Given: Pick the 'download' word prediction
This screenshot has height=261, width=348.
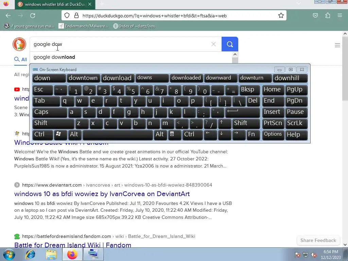Looking at the screenshot, I should (118, 78).
